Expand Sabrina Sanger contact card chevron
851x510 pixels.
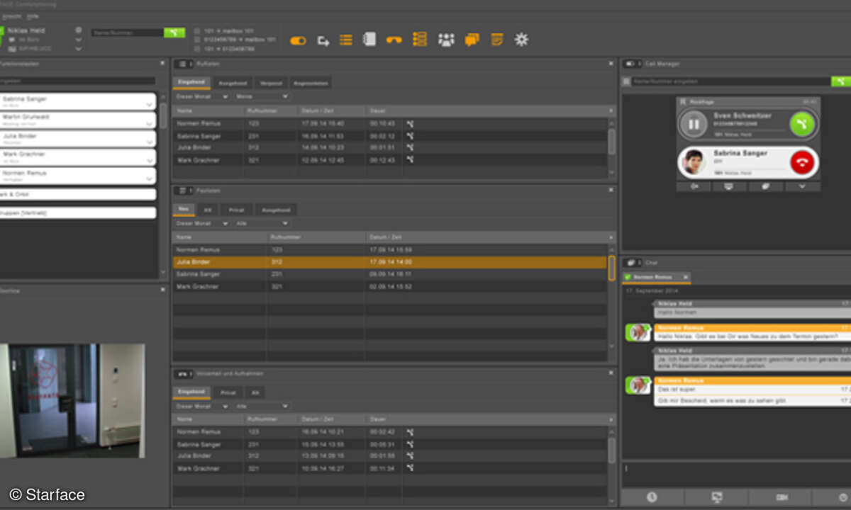coord(149,104)
